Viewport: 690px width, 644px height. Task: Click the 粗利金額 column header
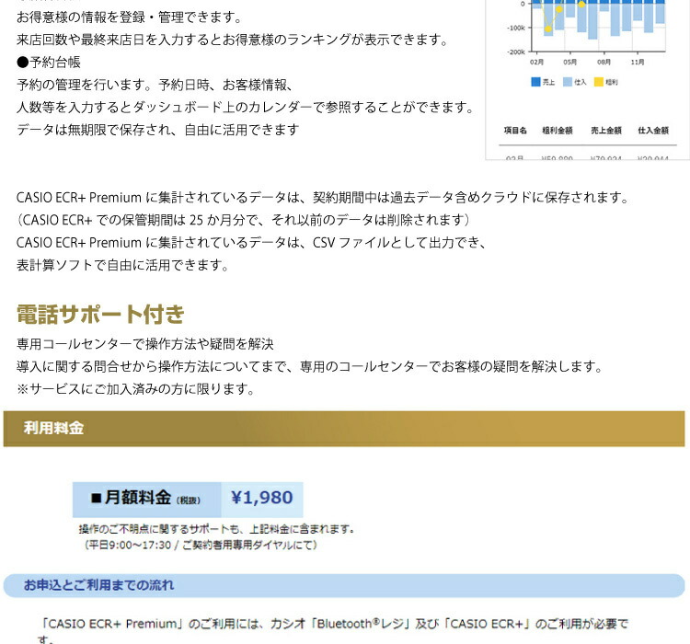tap(558, 131)
